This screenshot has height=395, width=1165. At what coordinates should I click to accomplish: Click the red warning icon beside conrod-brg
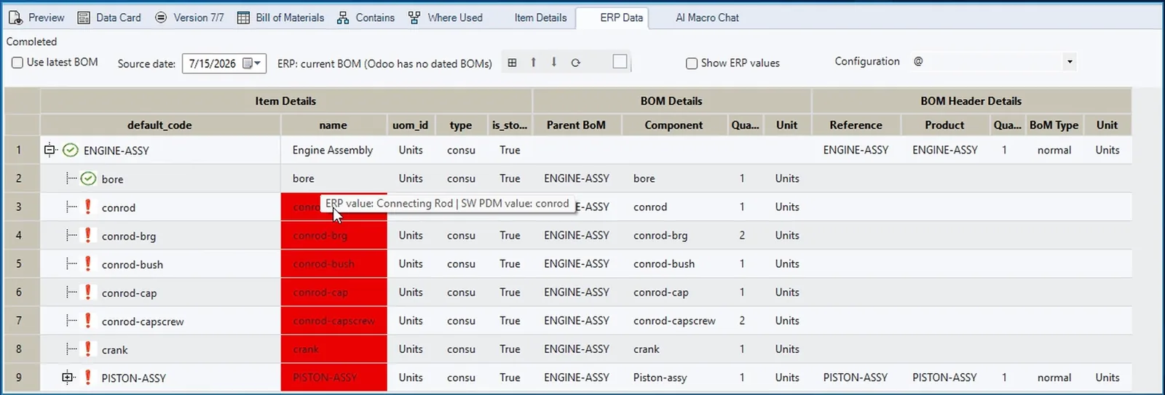pyautogui.click(x=88, y=235)
